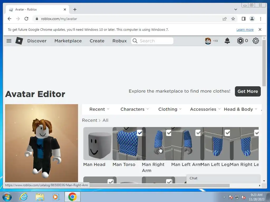Screen dimensions: 270x202
Task: Click the Chrome taskbar icon
Action: point(72,197)
